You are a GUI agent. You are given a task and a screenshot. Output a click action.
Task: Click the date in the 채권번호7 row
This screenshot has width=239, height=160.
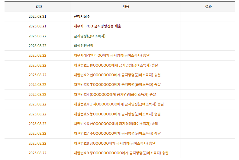[37, 133]
